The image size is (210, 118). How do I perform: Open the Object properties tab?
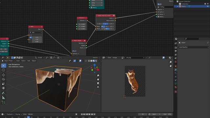[x=176, y=66]
